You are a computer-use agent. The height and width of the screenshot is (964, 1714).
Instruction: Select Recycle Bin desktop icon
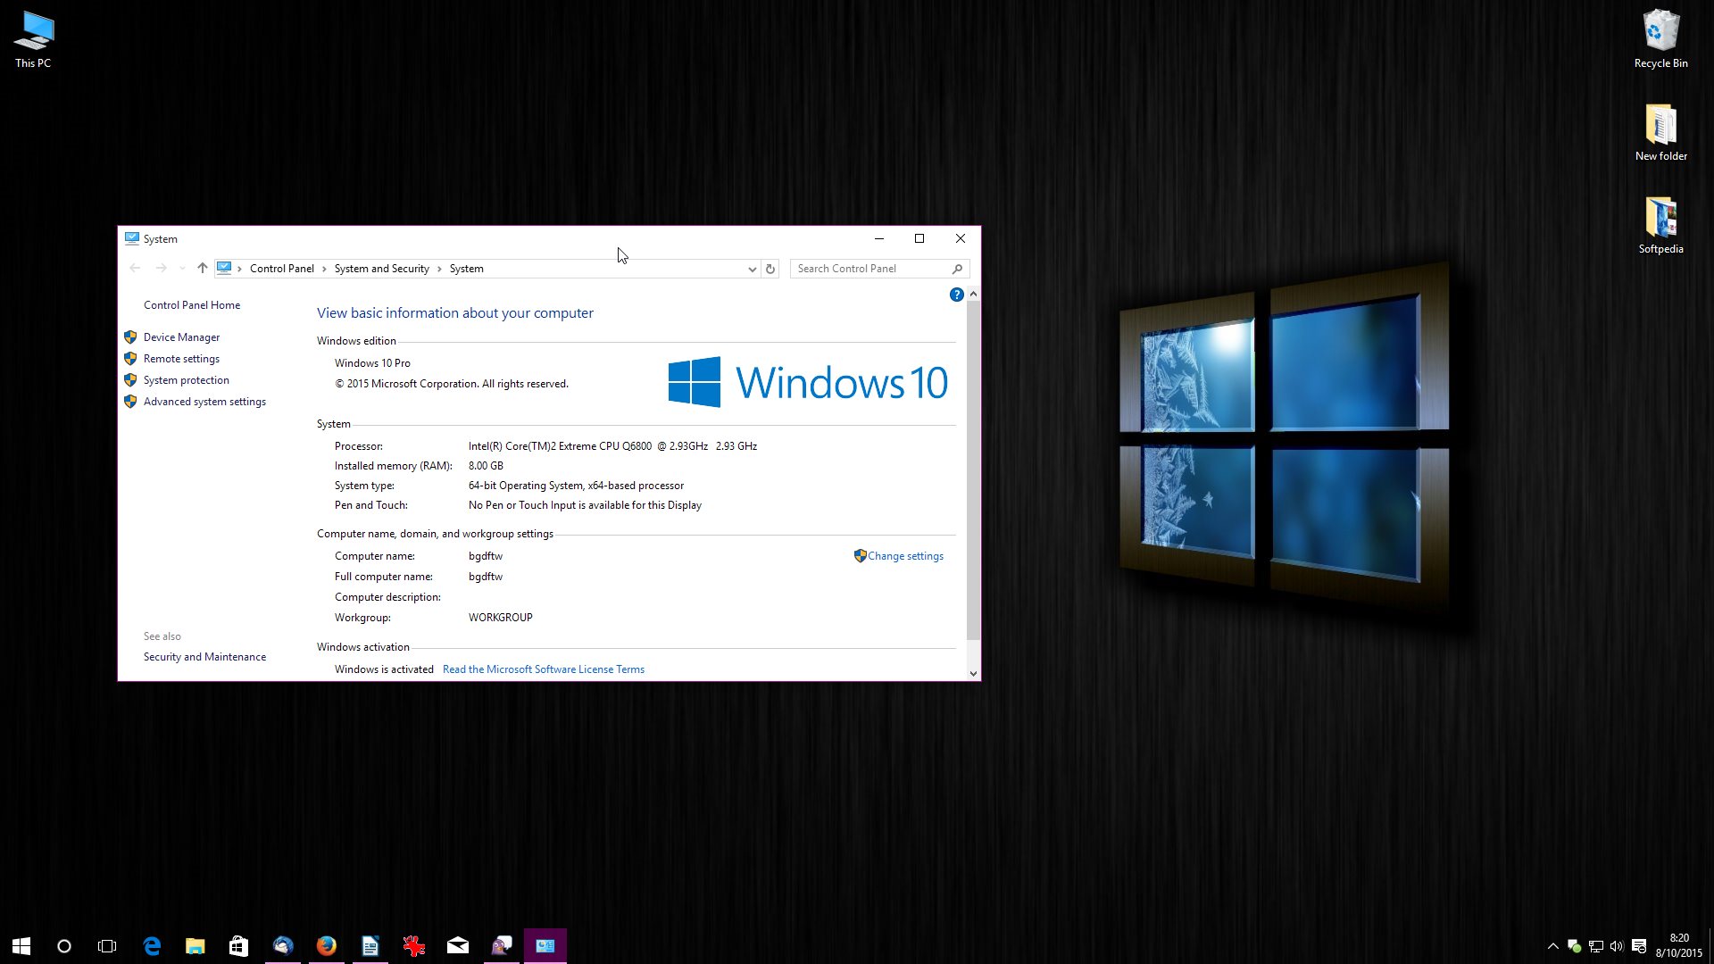1660,39
